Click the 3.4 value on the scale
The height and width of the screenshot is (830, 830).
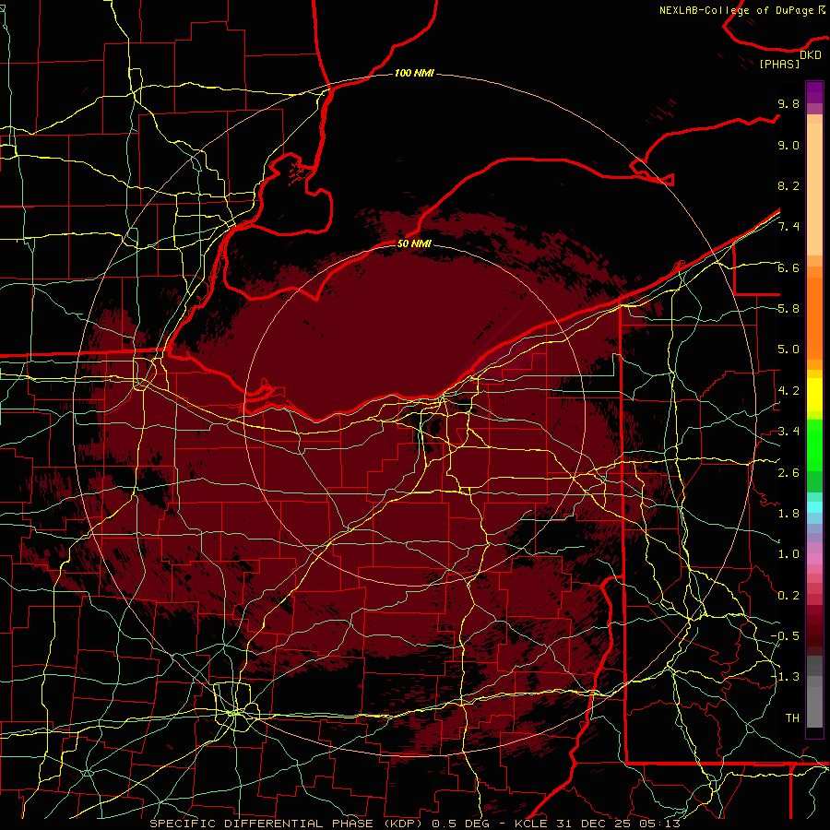(x=788, y=432)
